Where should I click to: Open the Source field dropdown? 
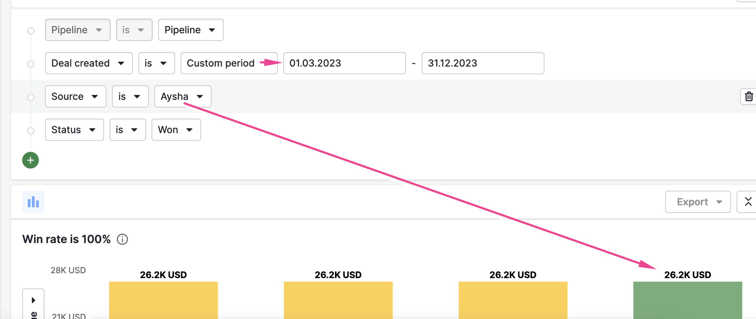tap(76, 96)
